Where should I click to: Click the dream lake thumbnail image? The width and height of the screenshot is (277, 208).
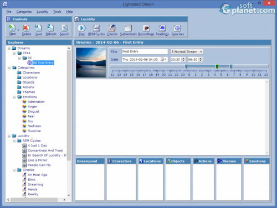[91, 63]
